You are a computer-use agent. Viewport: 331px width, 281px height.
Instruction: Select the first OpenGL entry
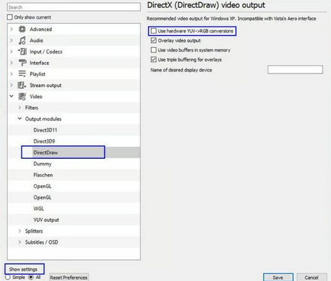tap(43, 186)
